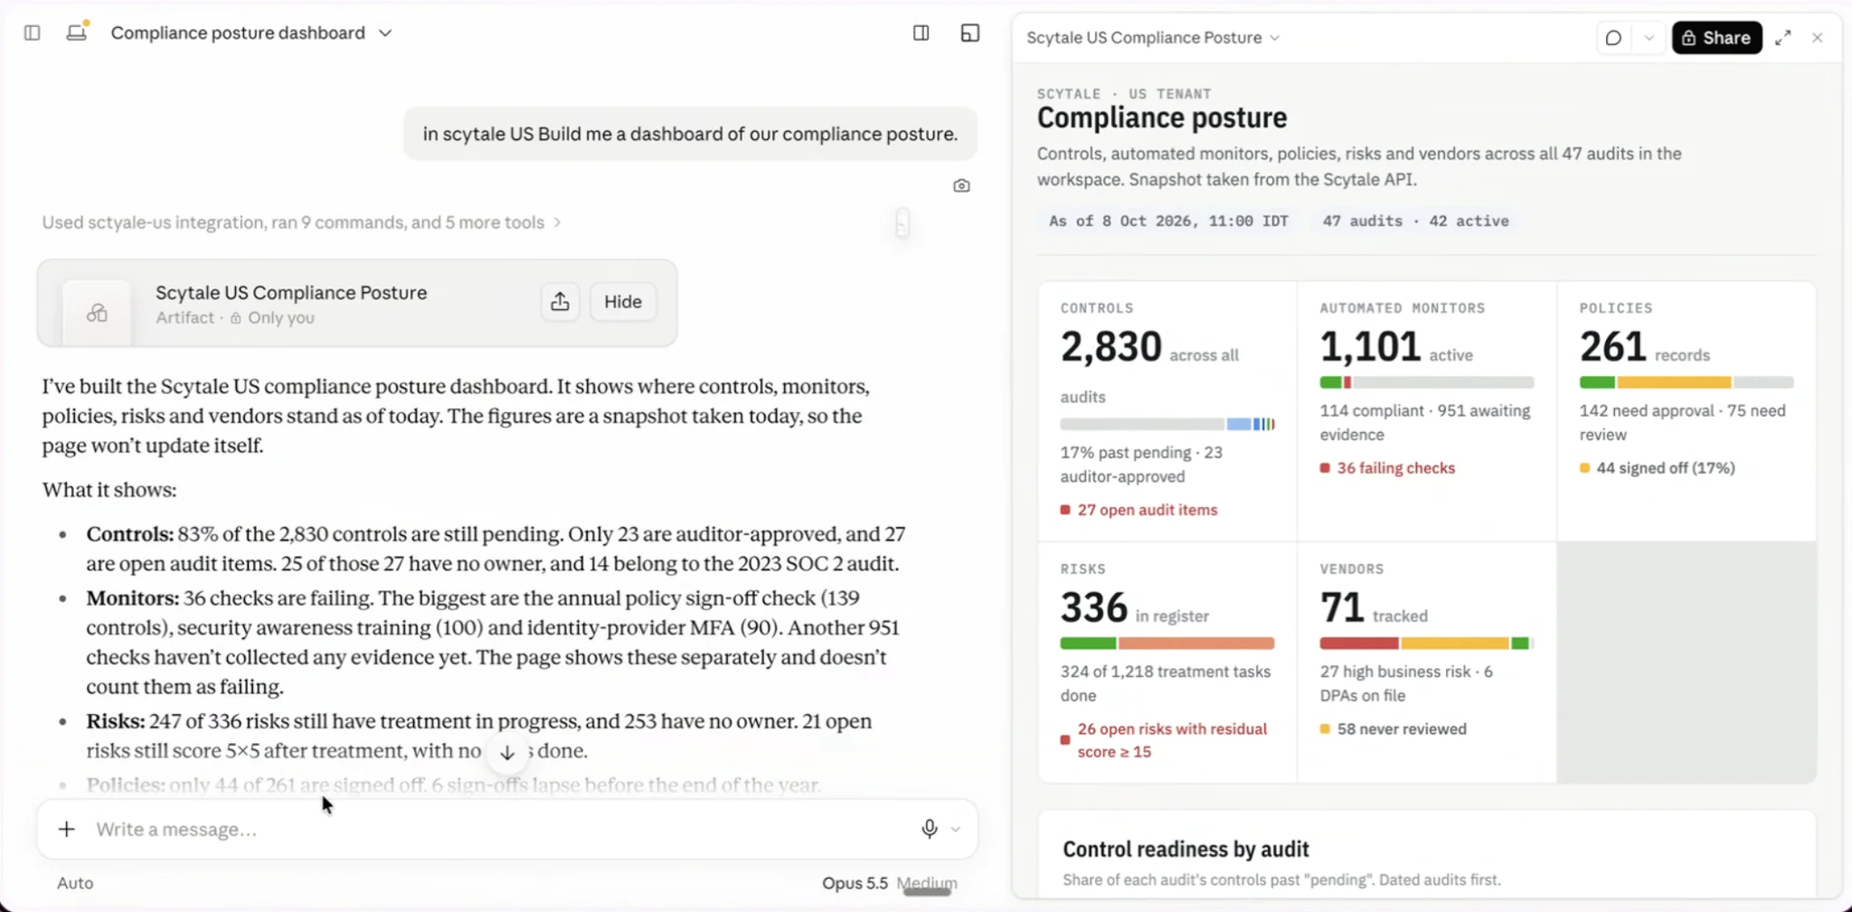This screenshot has height=912, width=1852.
Task: Click the 'Control readiness by audit' heading
Action: tap(1186, 850)
